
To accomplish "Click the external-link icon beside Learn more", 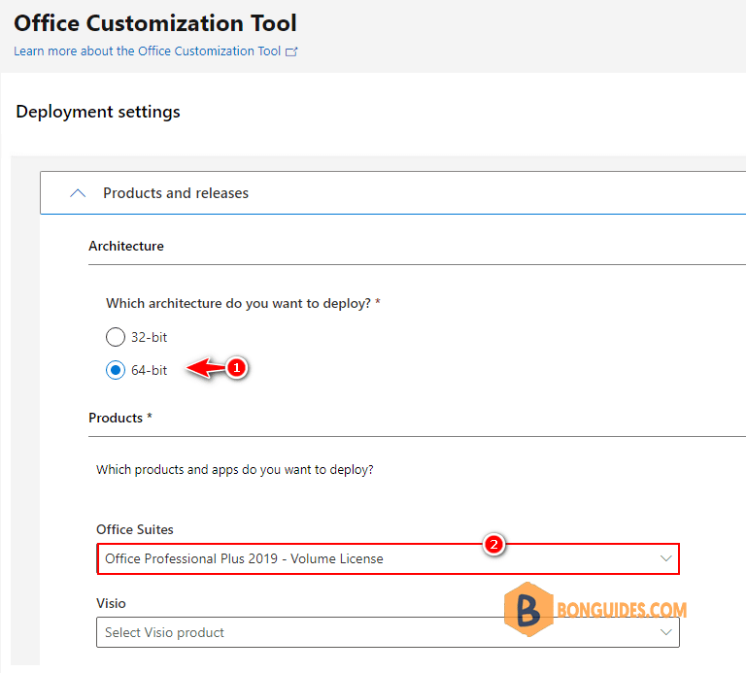I will [291, 51].
